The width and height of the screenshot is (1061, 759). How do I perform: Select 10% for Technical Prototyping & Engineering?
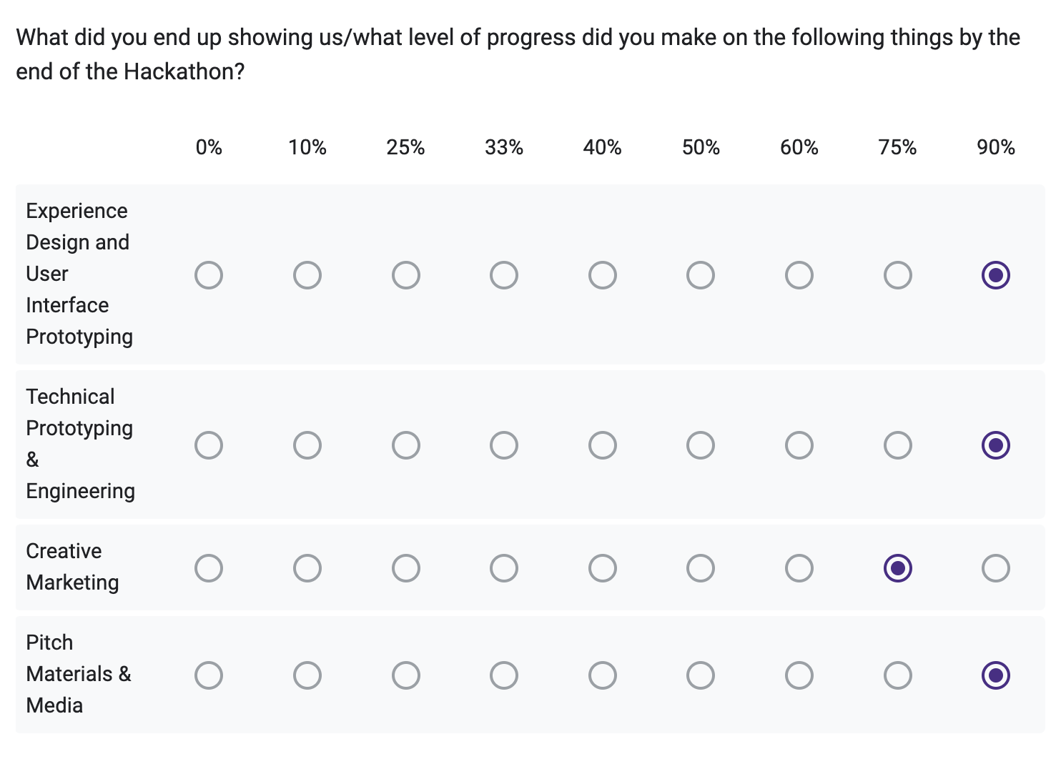click(307, 445)
